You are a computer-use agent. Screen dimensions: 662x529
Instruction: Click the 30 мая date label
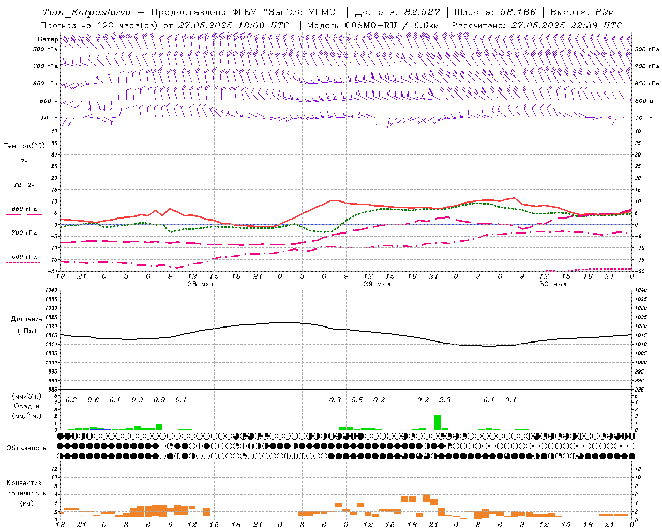[552, 284]
